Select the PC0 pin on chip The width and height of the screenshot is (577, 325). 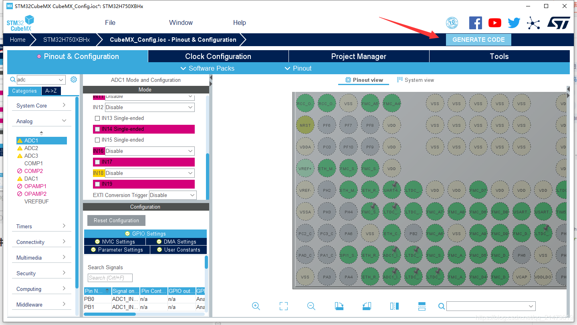(327, 147)
